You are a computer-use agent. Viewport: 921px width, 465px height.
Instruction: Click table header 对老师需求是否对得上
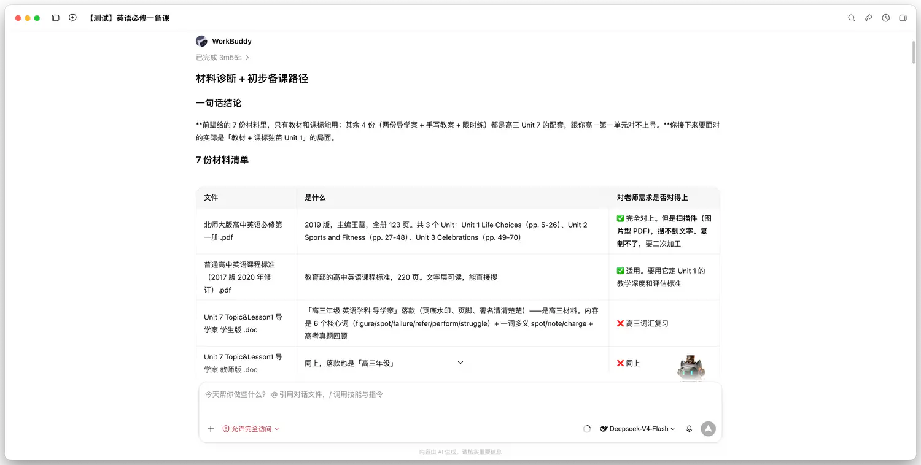click(x=652, y=198)
